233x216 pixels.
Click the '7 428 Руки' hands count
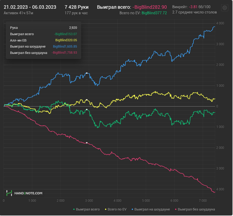tap(77, 7)
